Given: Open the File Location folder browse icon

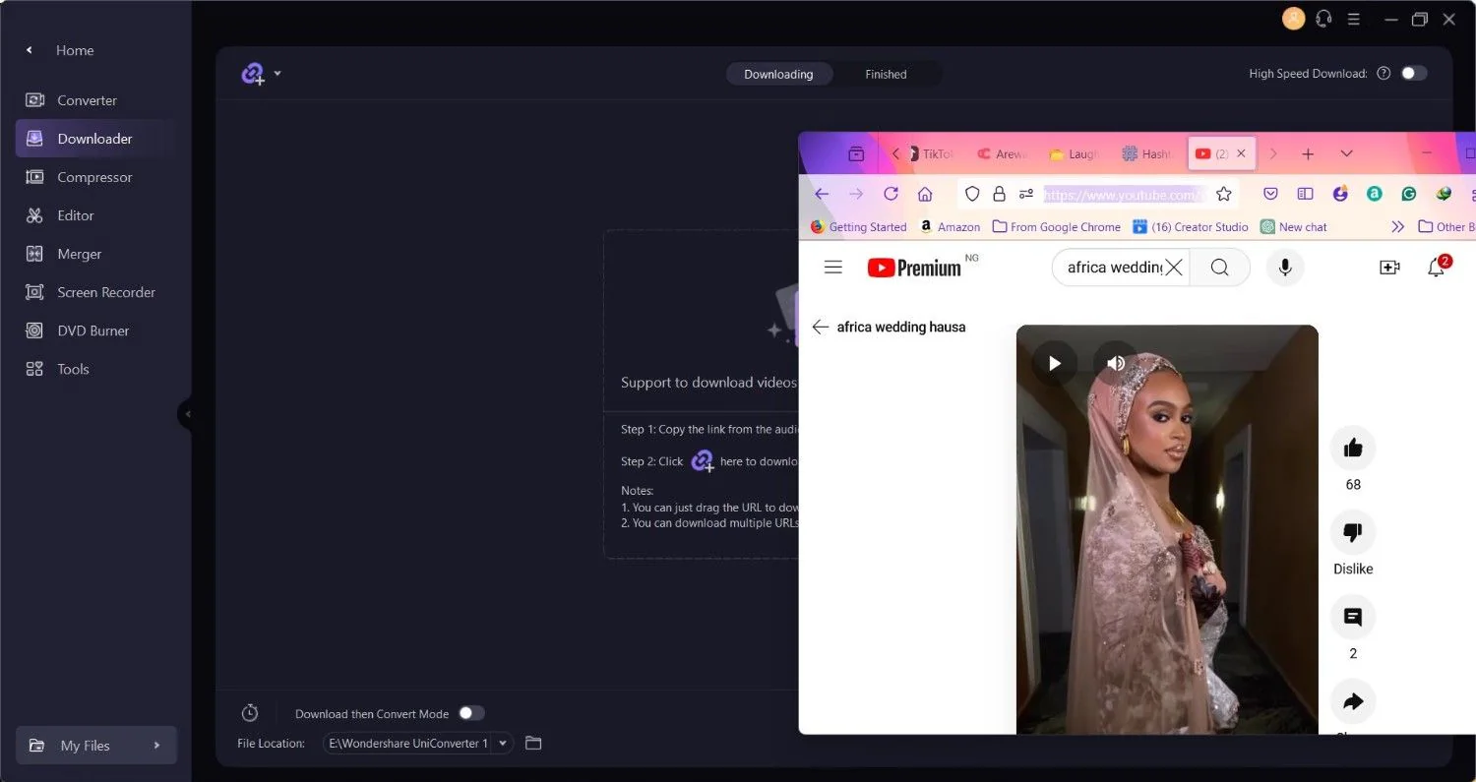Looking at the screenshot, I should [x=533, y=743].
